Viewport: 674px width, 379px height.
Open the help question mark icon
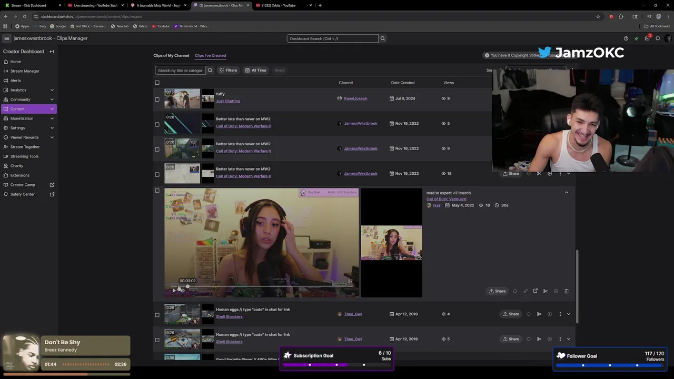tap(626, 38)
